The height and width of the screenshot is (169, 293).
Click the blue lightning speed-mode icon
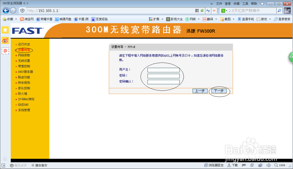[208, 11]
